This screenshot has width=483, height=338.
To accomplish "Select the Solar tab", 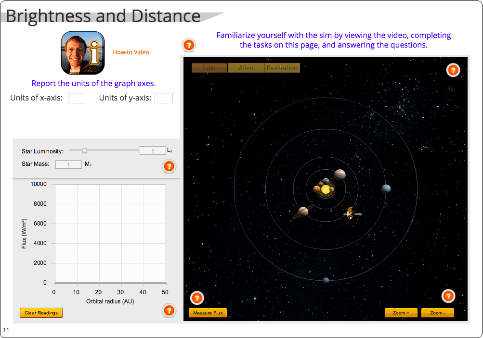I will [209, 68].
